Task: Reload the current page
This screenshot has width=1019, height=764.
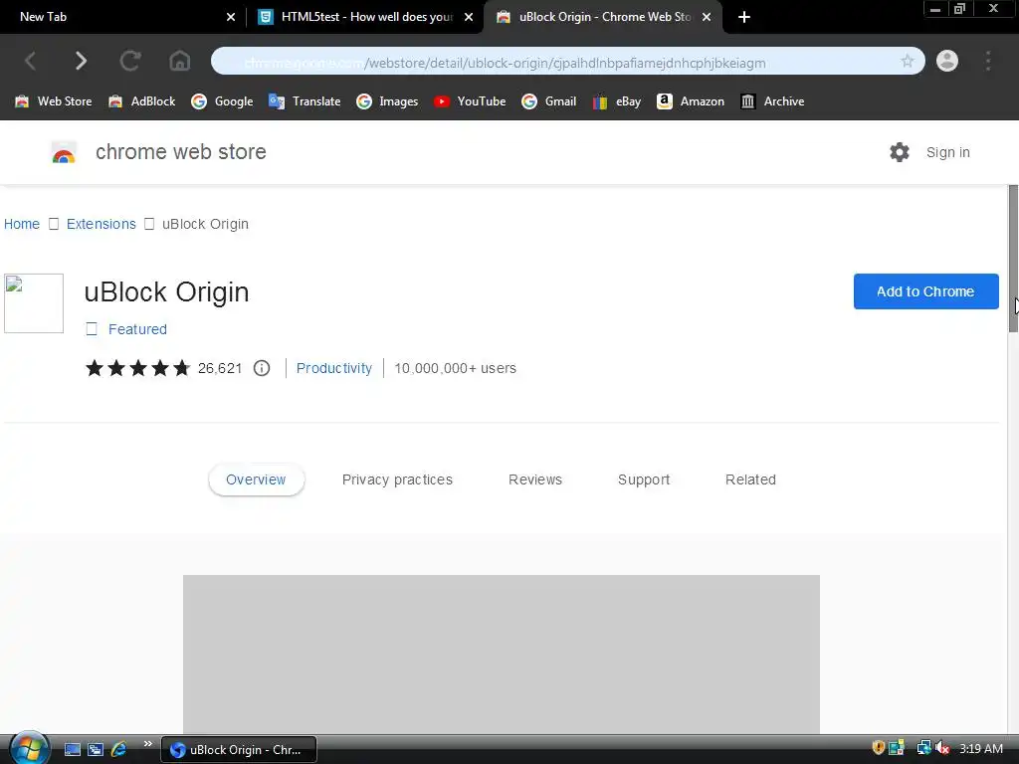Action: 130,61
